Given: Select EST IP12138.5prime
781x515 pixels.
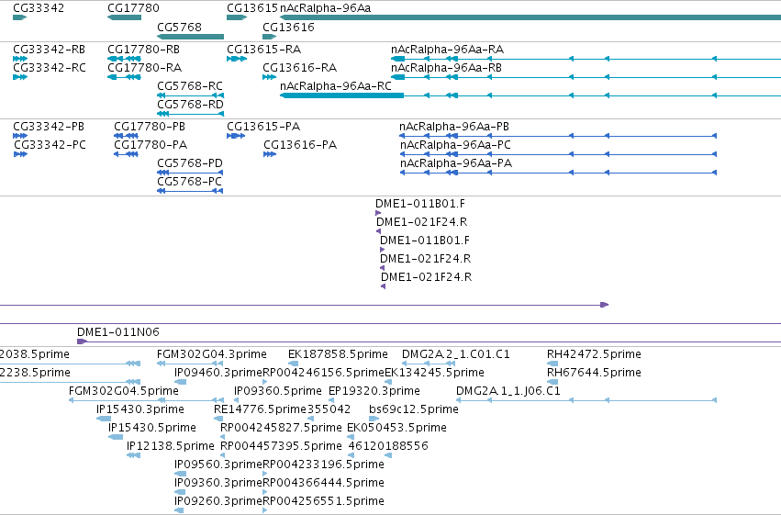Looking at the screenshot, I should click(x=133, y=455).
